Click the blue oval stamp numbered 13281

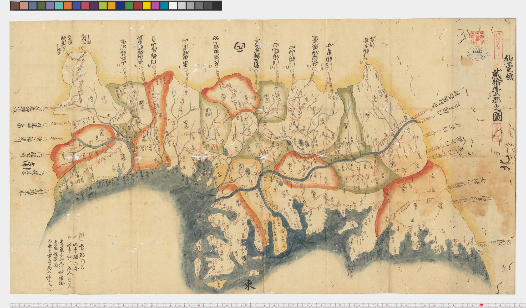pyautogui.click(x=477, y=53)
